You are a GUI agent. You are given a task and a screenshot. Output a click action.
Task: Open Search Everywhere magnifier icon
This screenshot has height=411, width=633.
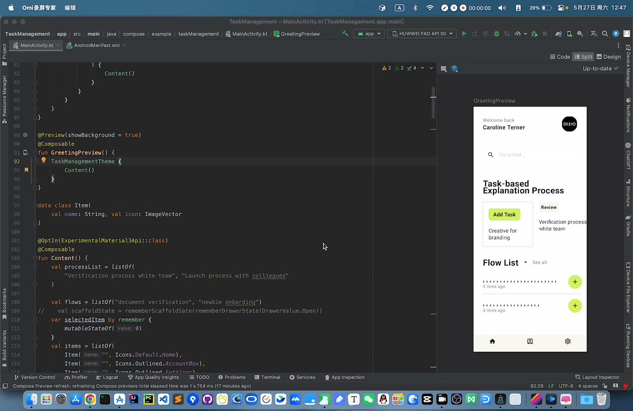coord(605,33)
